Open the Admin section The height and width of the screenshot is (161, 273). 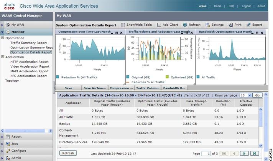(x=16, y=158)
